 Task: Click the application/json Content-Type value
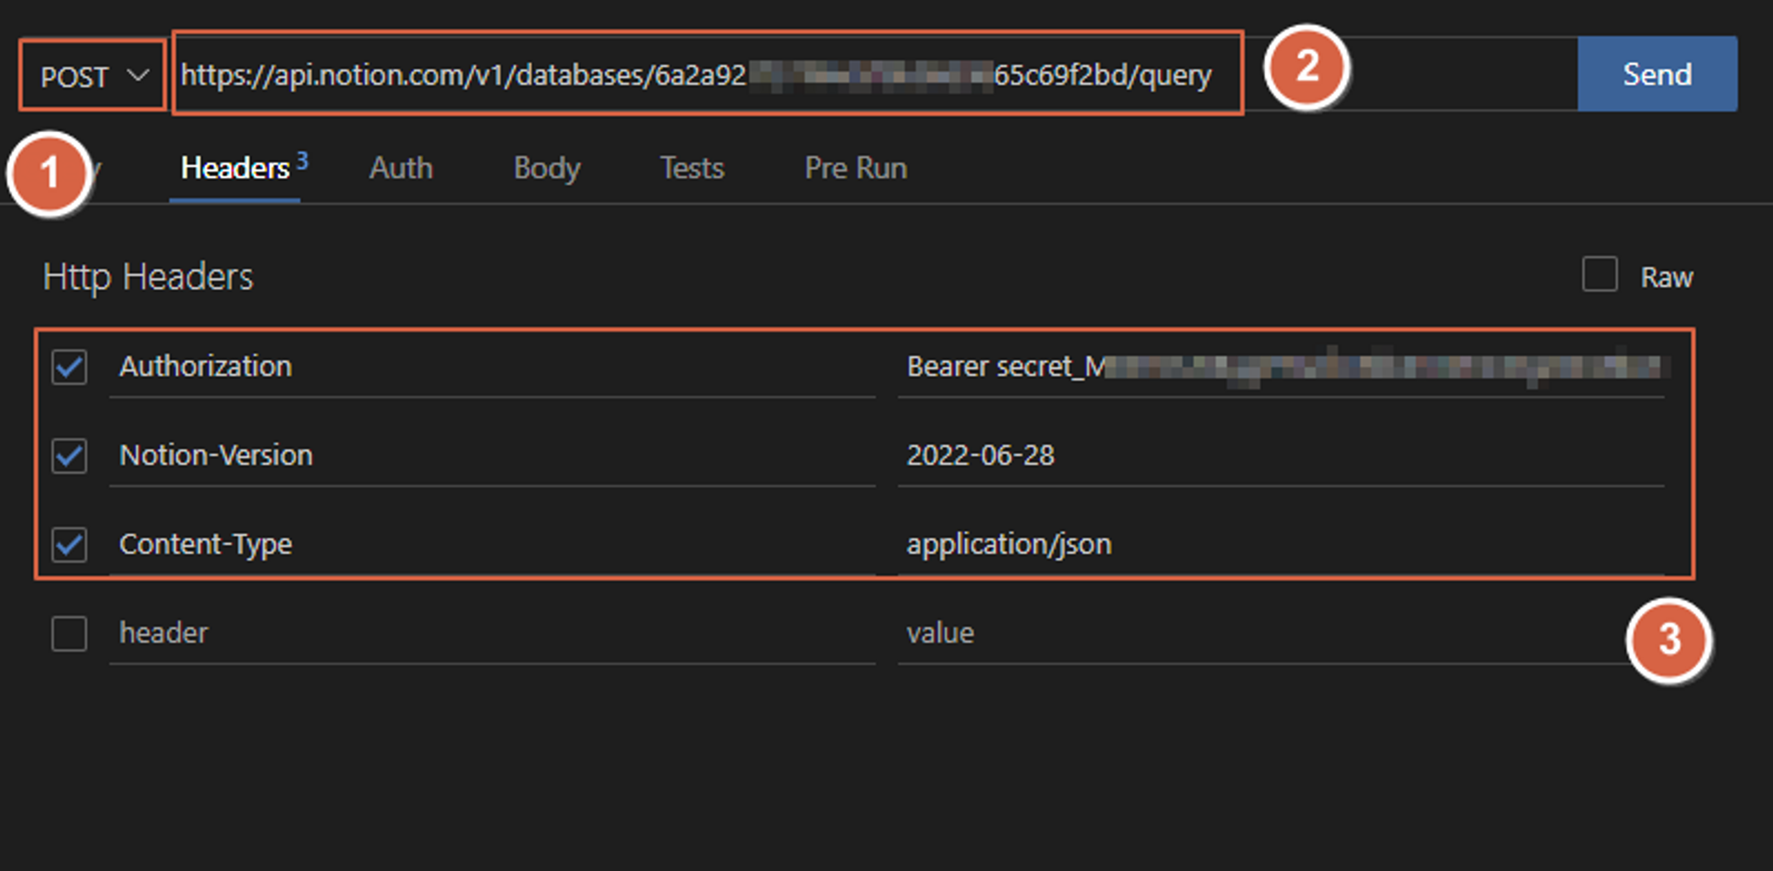[x=1009, y=545]
